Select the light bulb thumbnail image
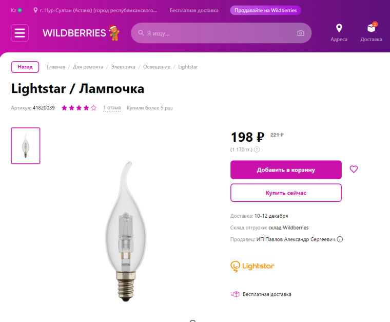The width and height of the screenshot is (390, 322). pyautogui.click(x=26, y=146)
